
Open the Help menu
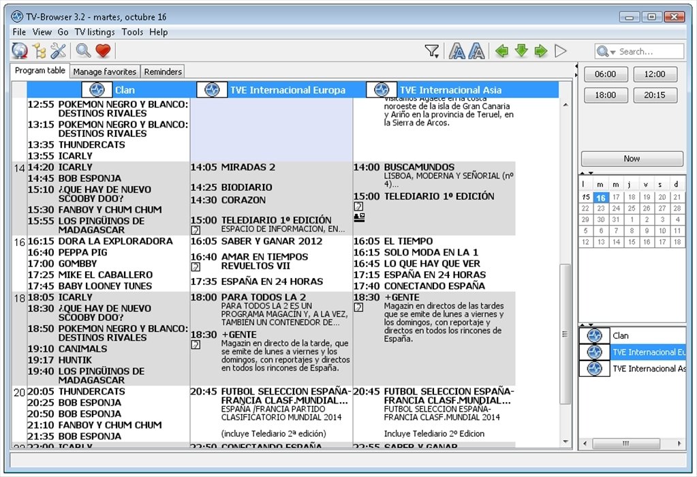tap(158, 32)
